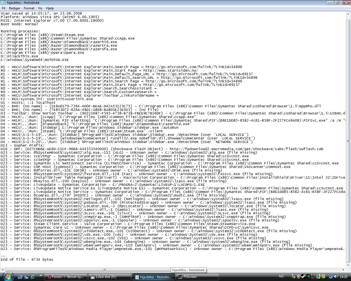Click the ccEvtMgr service line
Screen dimensions: 351x281
tap(124, 156)
